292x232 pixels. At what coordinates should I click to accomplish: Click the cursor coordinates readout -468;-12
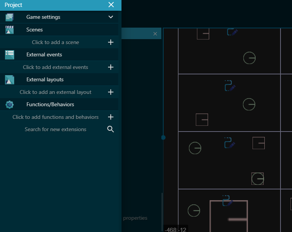[x=176, y=230]
